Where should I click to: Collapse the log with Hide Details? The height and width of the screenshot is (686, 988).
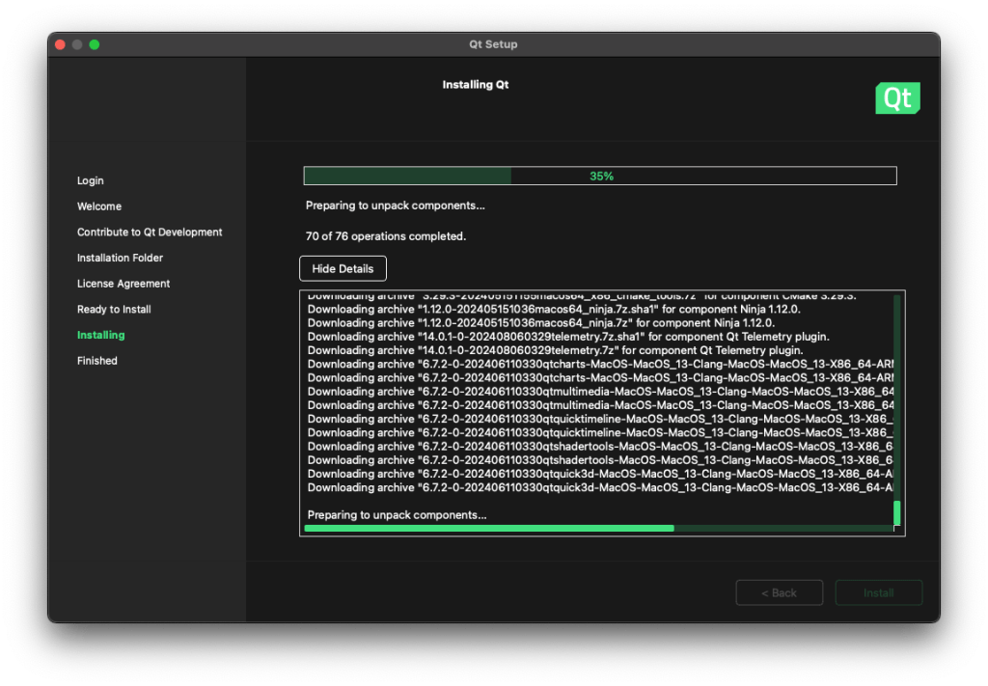pyautogui.click(x=343, y=268)
